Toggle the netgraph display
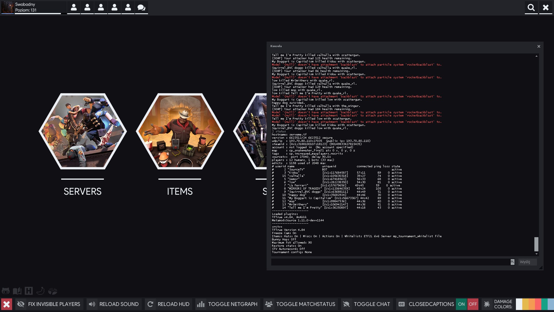The width and height of the screenshot is (554, 312). 228,304
